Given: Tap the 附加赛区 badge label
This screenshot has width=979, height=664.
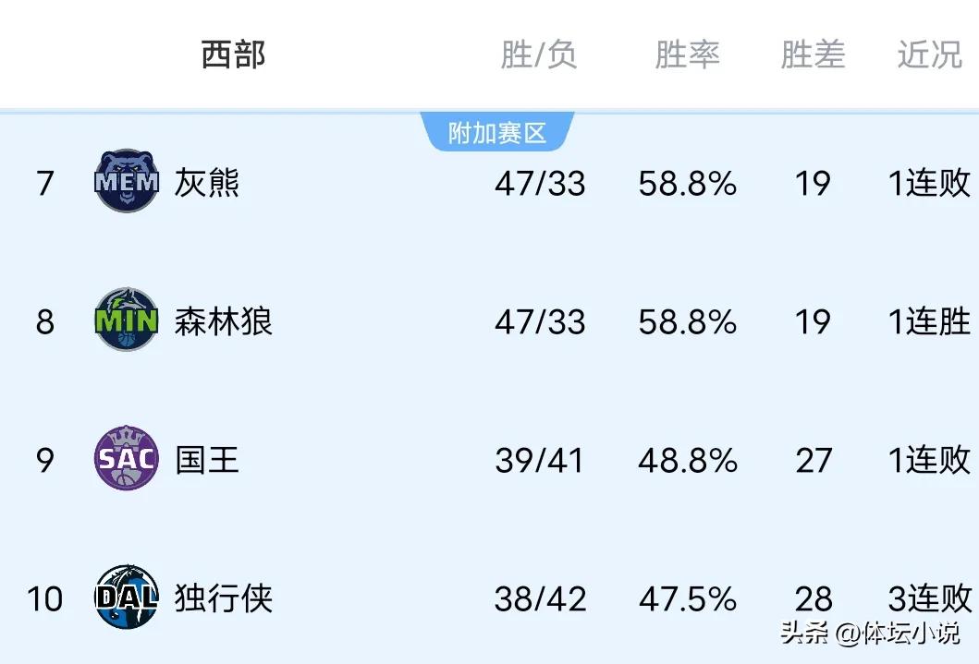Looking at the screenshot, I should 497,133.
